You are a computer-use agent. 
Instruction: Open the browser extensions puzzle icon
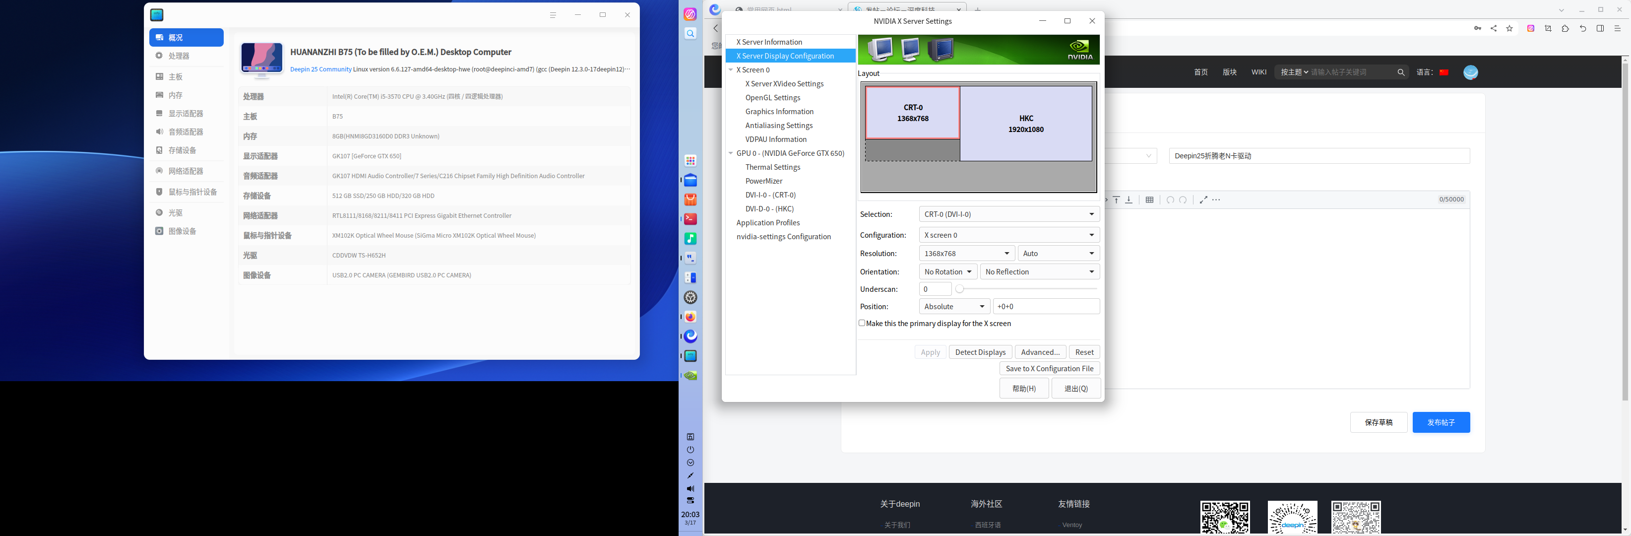[x=1565, y=28]
